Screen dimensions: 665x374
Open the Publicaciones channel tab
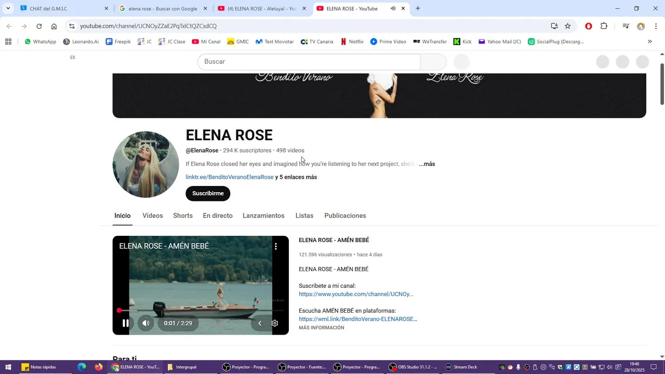[x=345, y=216]
